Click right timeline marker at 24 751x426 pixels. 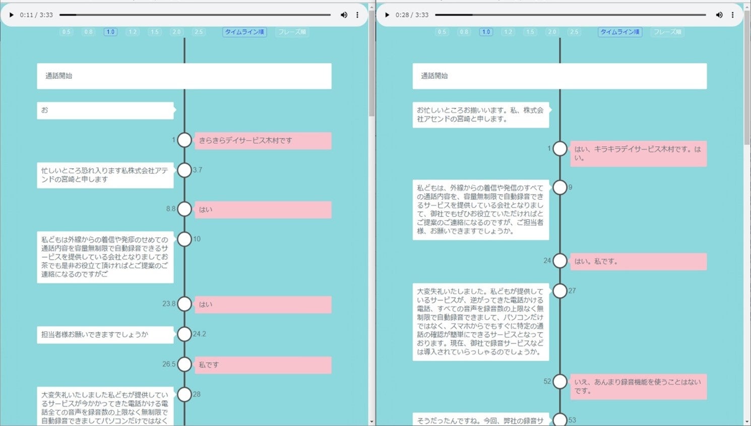pyautogui.click(x=560, y=261)
